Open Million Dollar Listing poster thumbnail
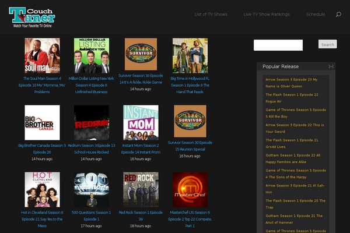Screen dimensions: 350x233 coord(92,55)
